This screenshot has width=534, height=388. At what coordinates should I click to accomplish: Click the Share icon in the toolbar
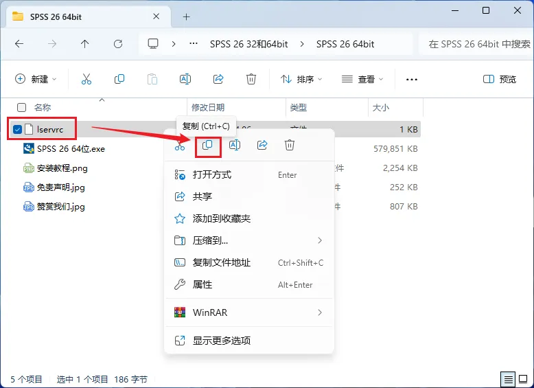218,80
